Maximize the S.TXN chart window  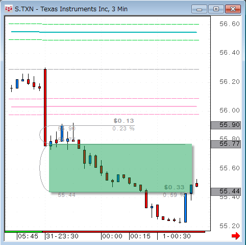coord(216,9)
